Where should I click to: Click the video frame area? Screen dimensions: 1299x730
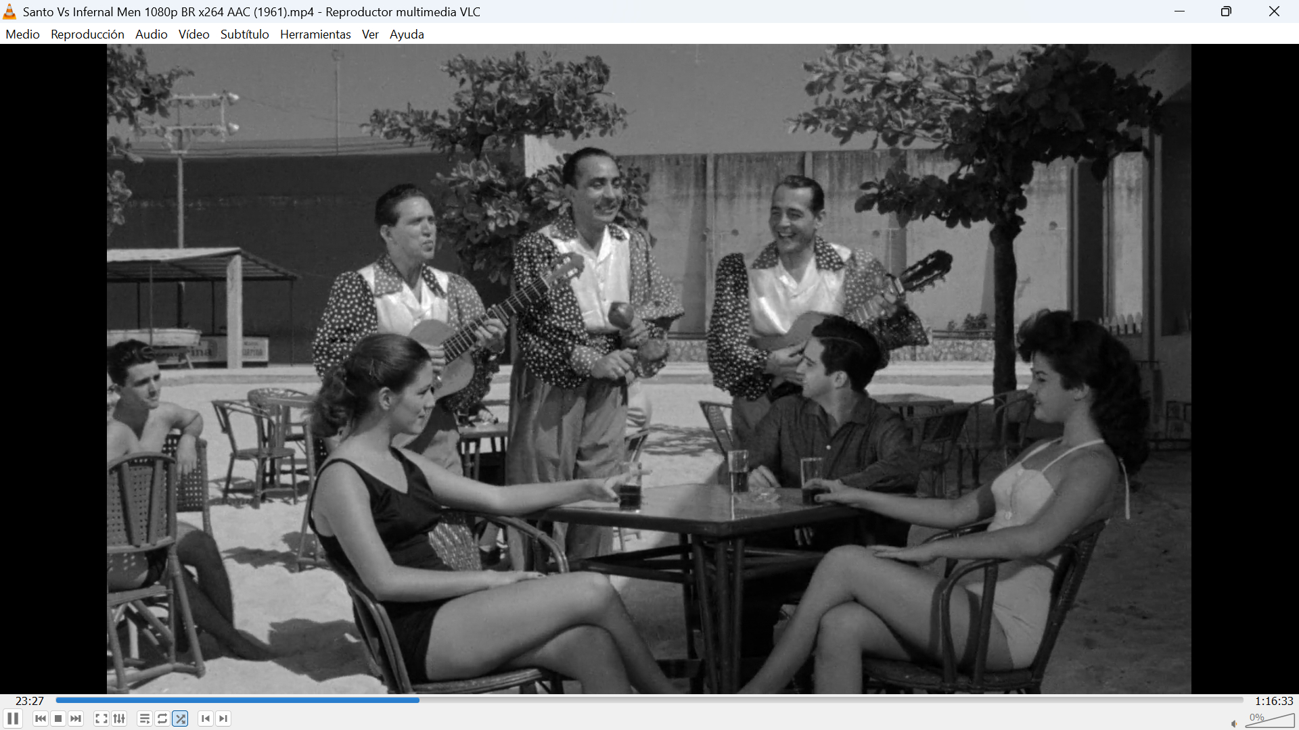coord(649,369)
